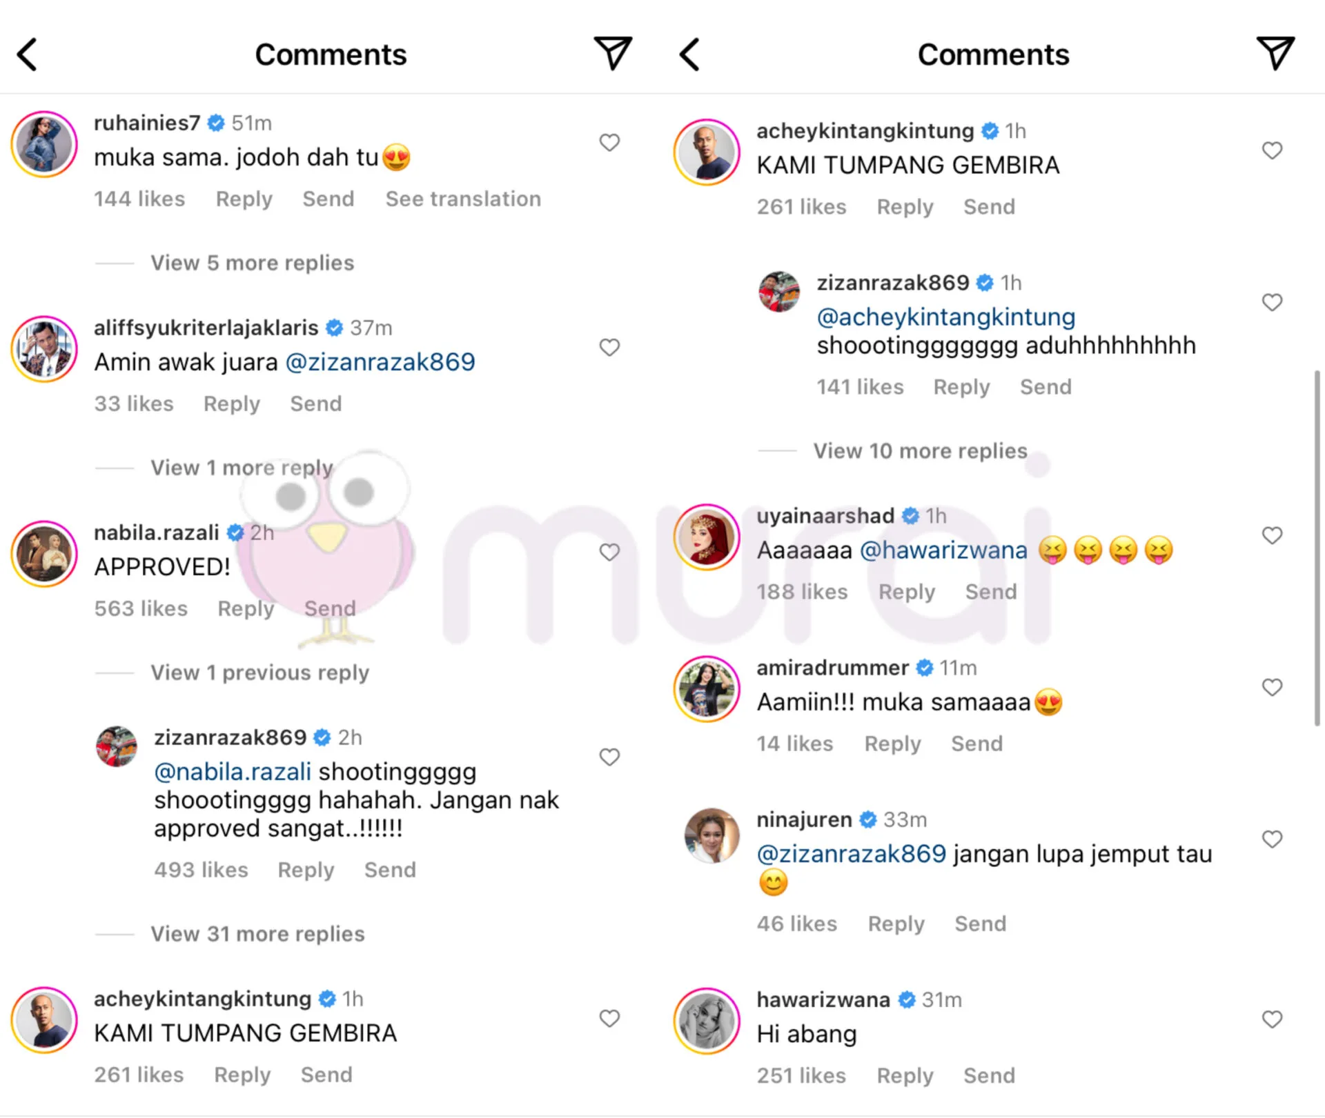Screen dimensions: 1325x1118
Task: Expand View 31 more replies
Action: click(x=257, y=934)
